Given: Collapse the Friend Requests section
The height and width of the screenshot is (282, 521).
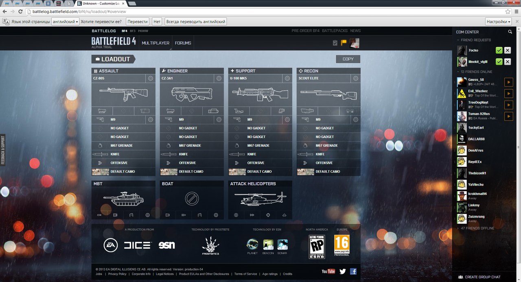Looking at the screenshot, I should pos(474,40).
